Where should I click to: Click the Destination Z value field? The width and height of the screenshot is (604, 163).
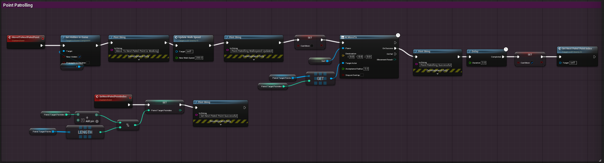point(369,56)
